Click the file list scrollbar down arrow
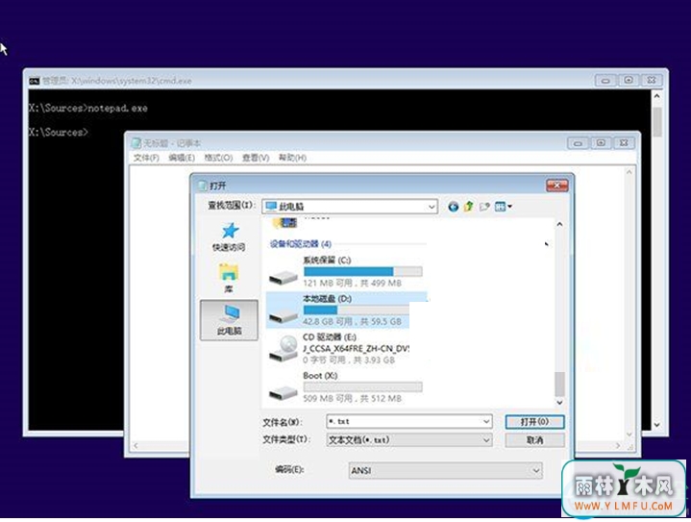Screen dimensions: 691x522 click(559, 403)
